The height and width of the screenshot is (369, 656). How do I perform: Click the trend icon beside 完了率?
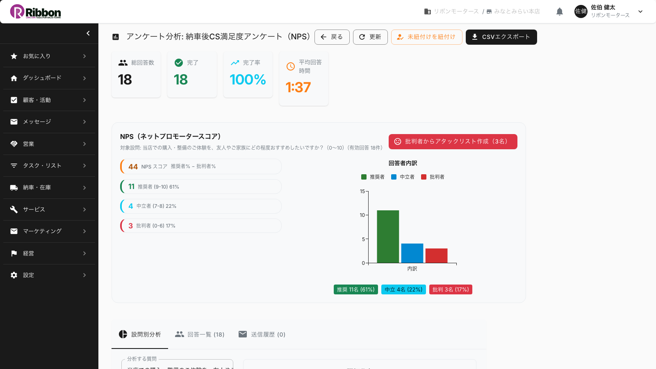235,63
